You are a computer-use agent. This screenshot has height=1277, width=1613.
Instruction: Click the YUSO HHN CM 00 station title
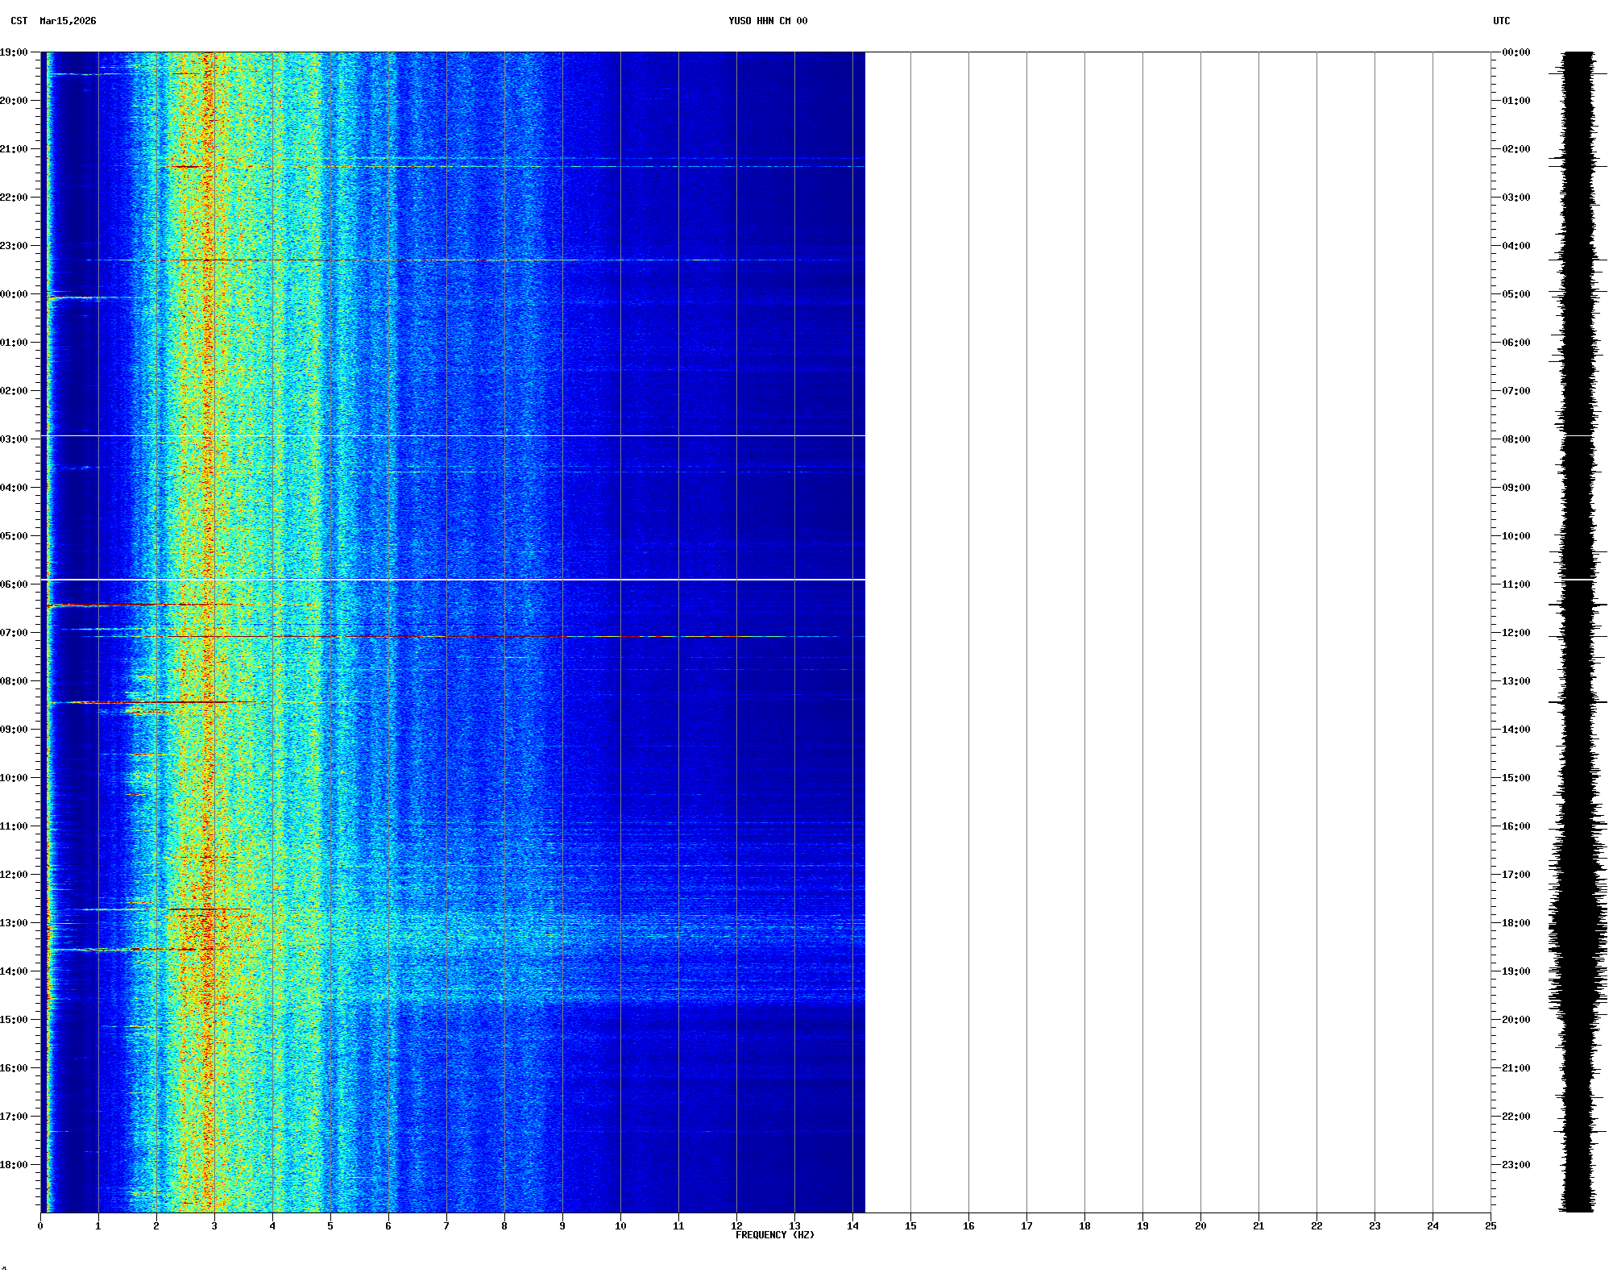click(767, 21)
